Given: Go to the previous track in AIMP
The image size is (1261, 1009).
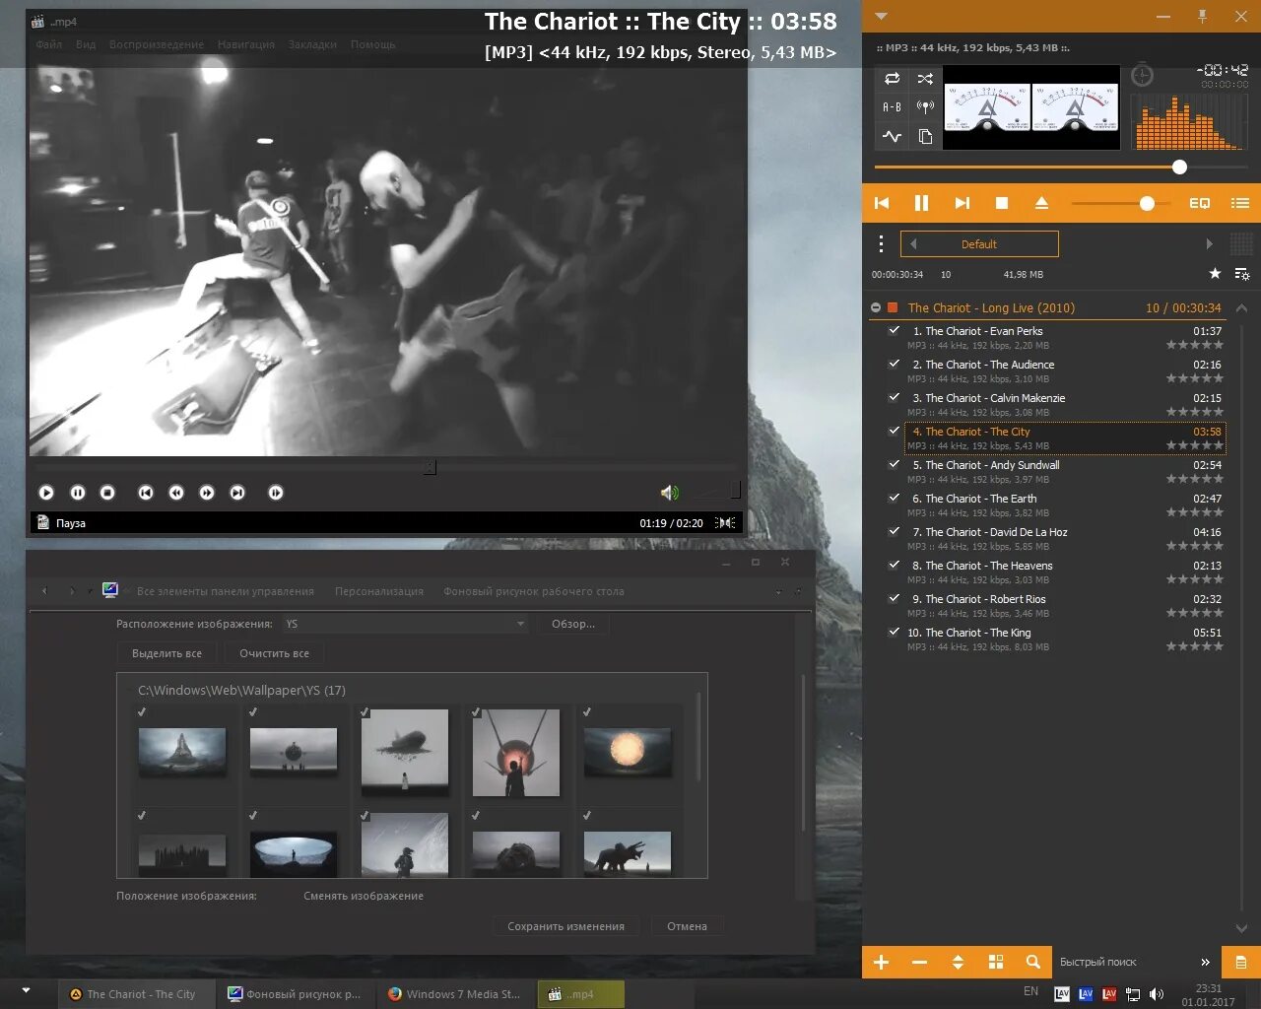Looking at the screenshot, I should pyautogui.click(x=882, y=203).
